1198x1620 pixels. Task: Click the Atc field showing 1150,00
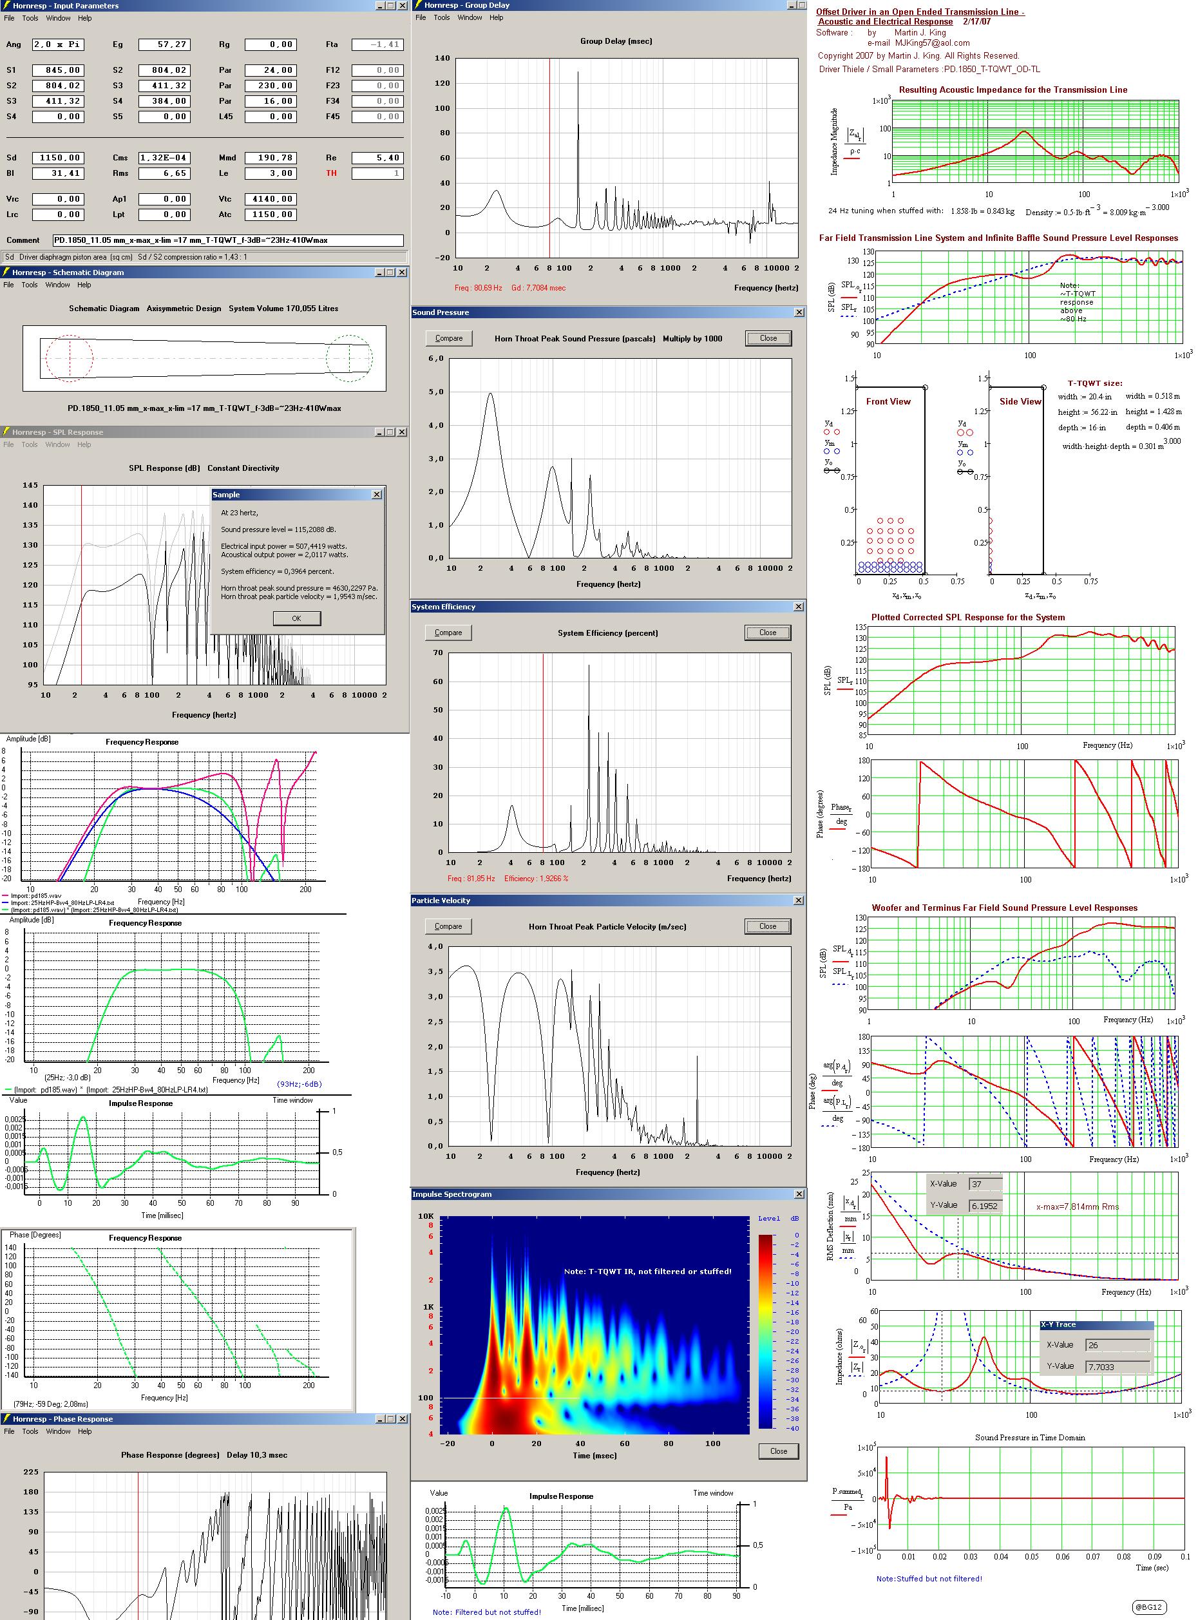coord(271,214)
